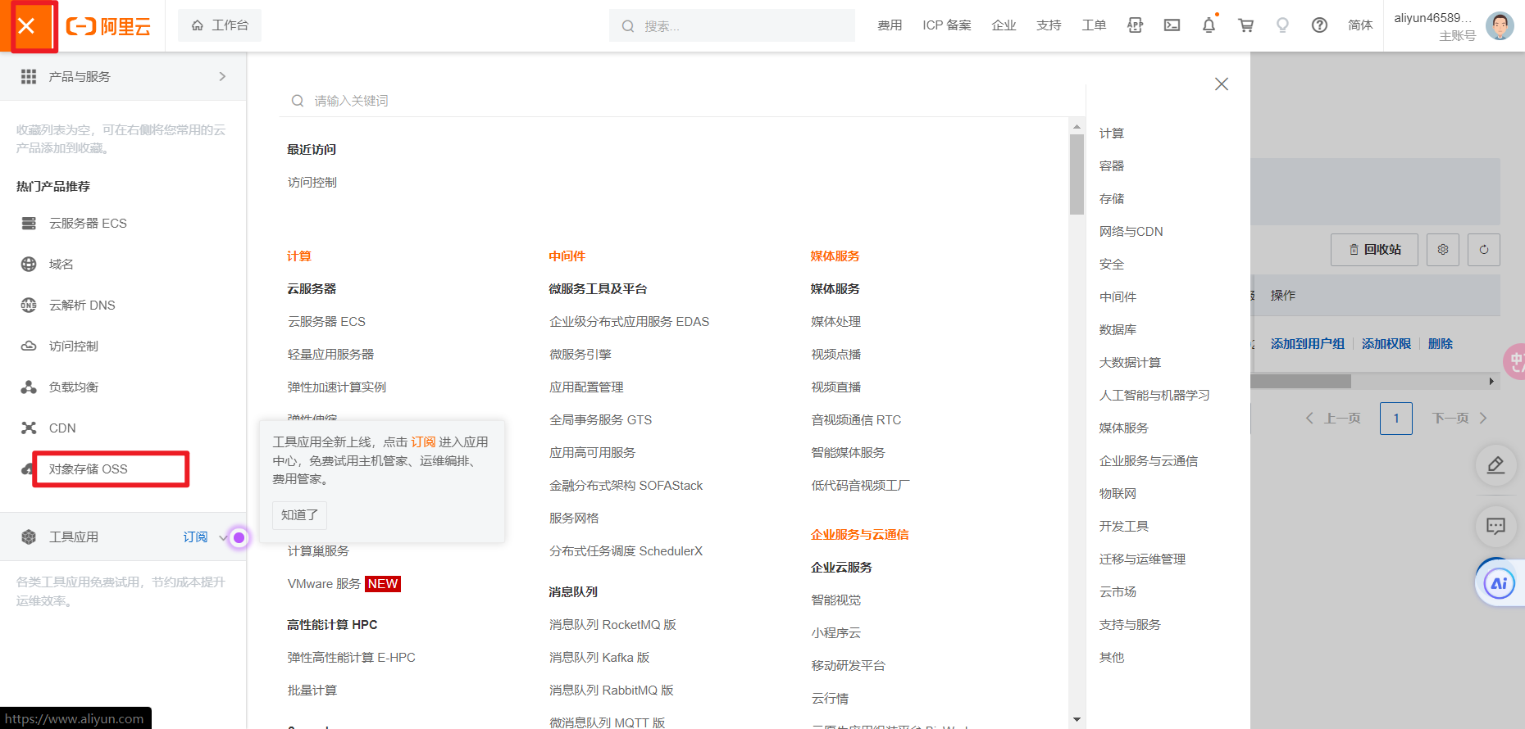Jump to 容器 category
1525x729 pixels.
pos(1111,165)
